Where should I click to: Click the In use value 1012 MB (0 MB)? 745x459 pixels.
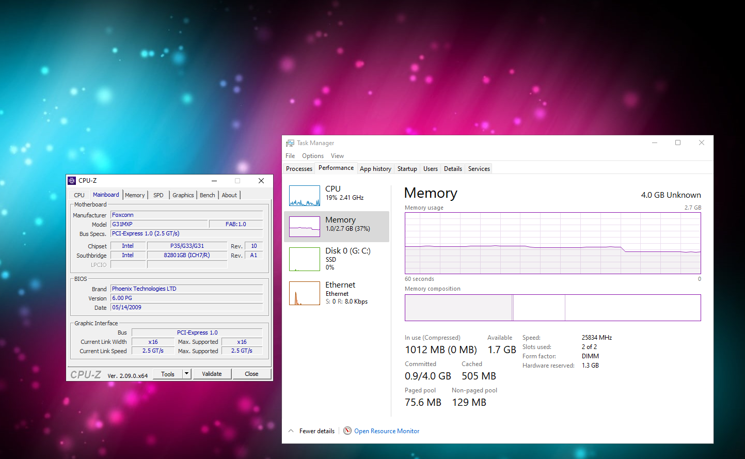[441, 350]
